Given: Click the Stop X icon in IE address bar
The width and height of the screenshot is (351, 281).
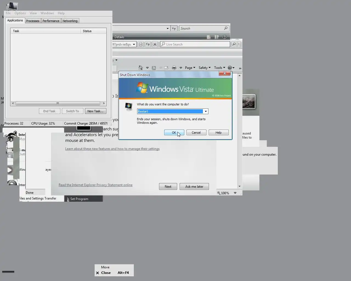Looking at the screenshot, I should (x=155, y=44).
